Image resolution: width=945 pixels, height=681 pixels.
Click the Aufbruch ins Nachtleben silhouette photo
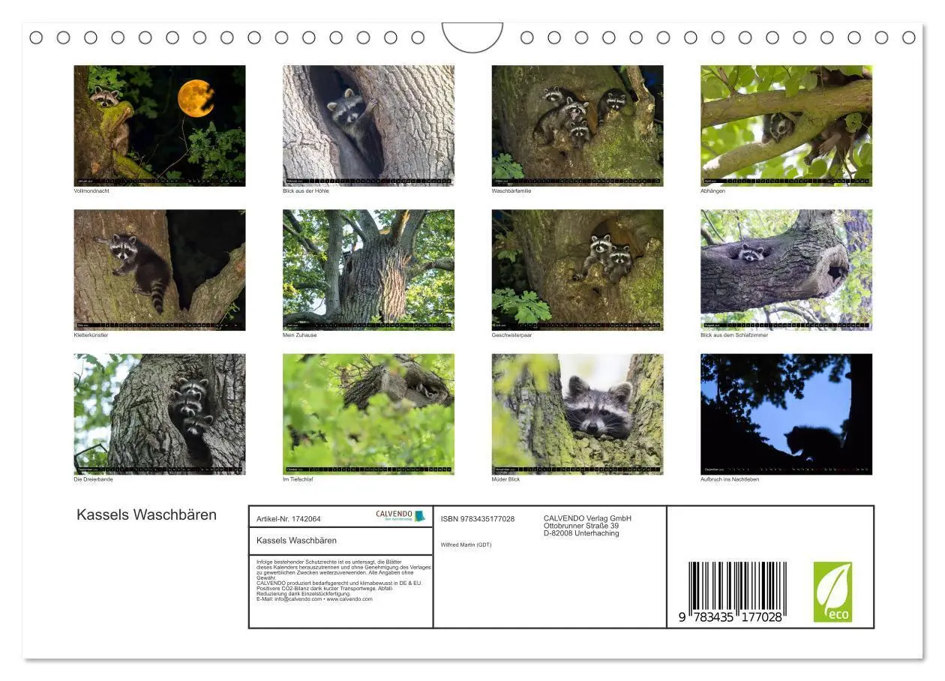(x=787, y=414)
